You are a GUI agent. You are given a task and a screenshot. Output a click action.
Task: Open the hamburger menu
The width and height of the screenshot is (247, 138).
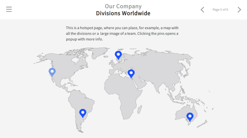pos(9,9)
